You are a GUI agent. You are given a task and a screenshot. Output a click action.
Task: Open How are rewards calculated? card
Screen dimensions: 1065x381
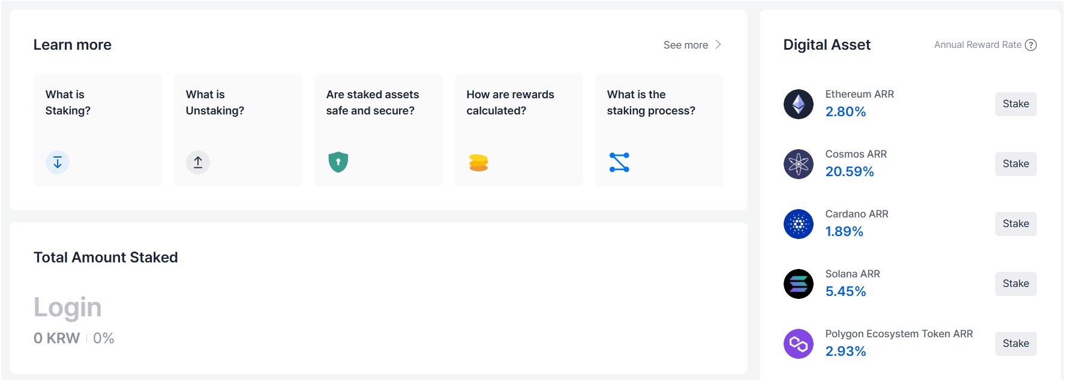(519, 130)
